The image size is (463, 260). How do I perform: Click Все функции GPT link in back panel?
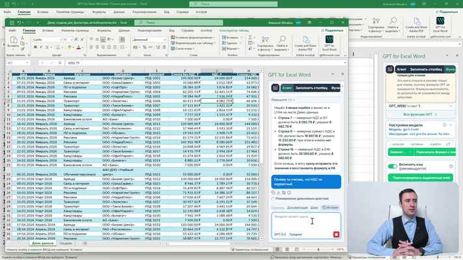tap(420, 114)
